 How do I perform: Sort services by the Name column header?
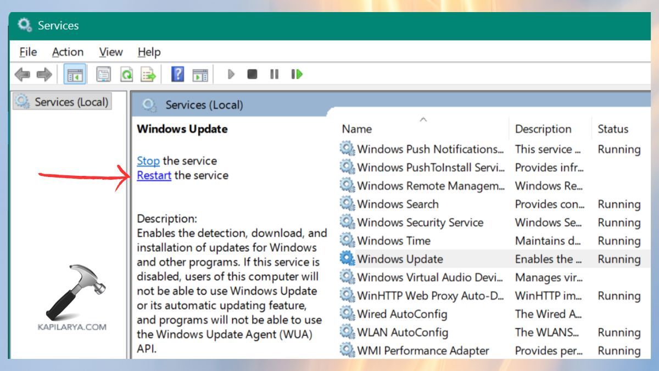(x=356, y=129)
